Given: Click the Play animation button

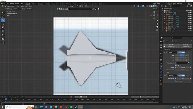Looking at the screenshot, I should [x=82, y=97].
